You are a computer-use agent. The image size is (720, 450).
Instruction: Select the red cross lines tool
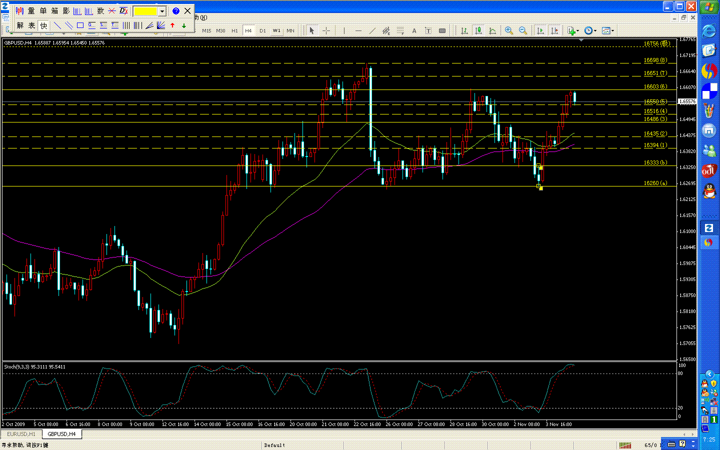112,10
